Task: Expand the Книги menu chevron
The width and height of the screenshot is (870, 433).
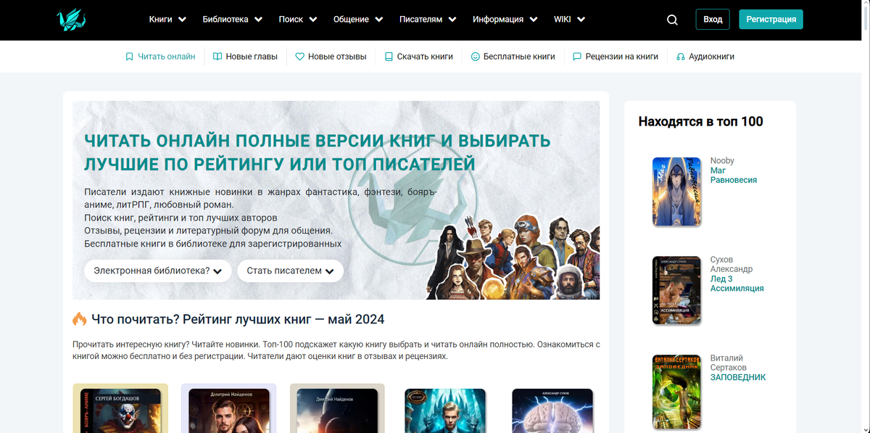Action: pyautogui.click(x=182, y=20)
